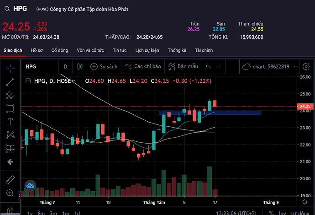The image size is (315, 215).
Task: Click the search magnifier icon beside HPG
Action: coord(7,9)
